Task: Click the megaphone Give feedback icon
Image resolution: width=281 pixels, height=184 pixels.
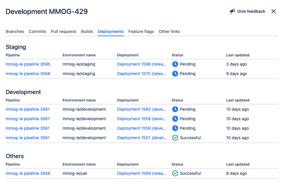Action: pos(233,11)
